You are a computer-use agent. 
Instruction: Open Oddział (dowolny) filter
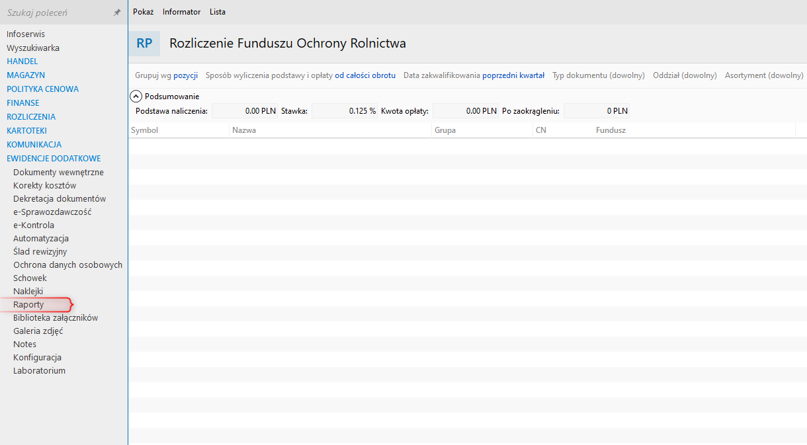pos(685,75)
